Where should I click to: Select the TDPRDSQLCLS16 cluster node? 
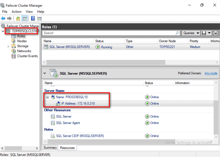point(24,31)
